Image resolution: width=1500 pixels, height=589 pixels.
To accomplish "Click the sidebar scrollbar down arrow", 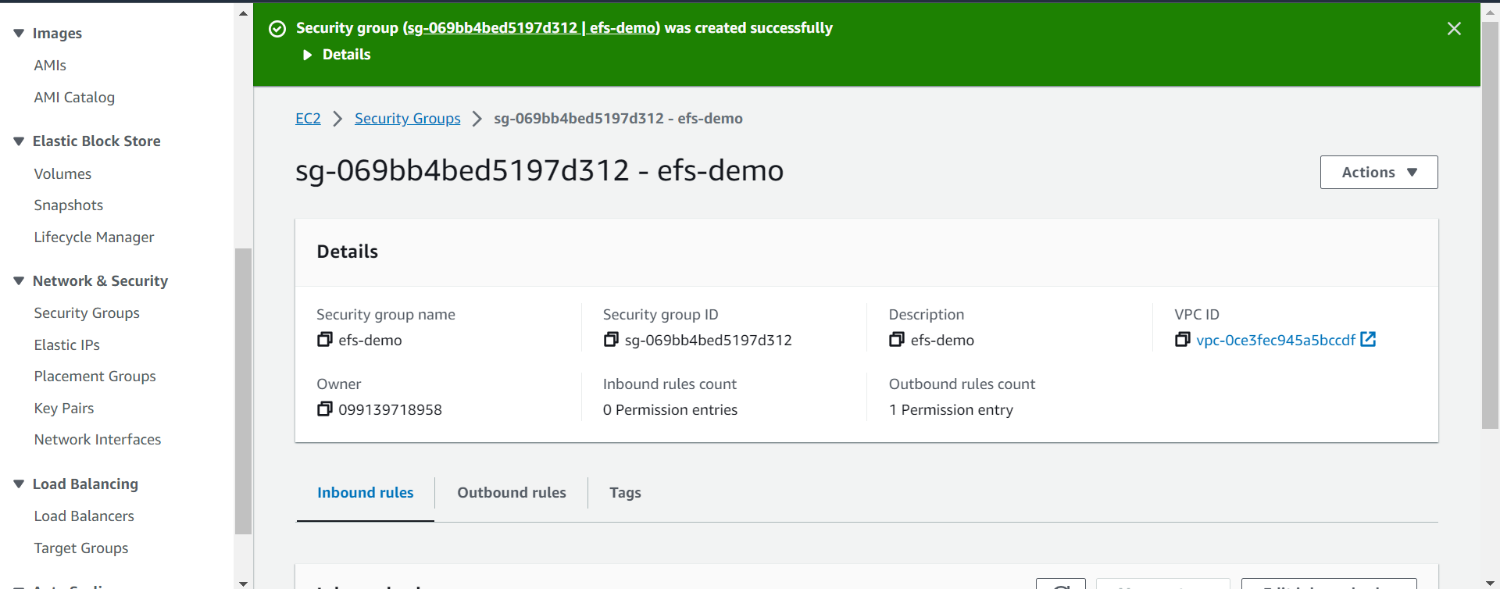I will (x=244, y=583).
